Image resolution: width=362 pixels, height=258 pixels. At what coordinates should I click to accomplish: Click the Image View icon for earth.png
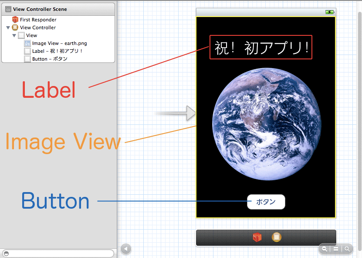27,43
